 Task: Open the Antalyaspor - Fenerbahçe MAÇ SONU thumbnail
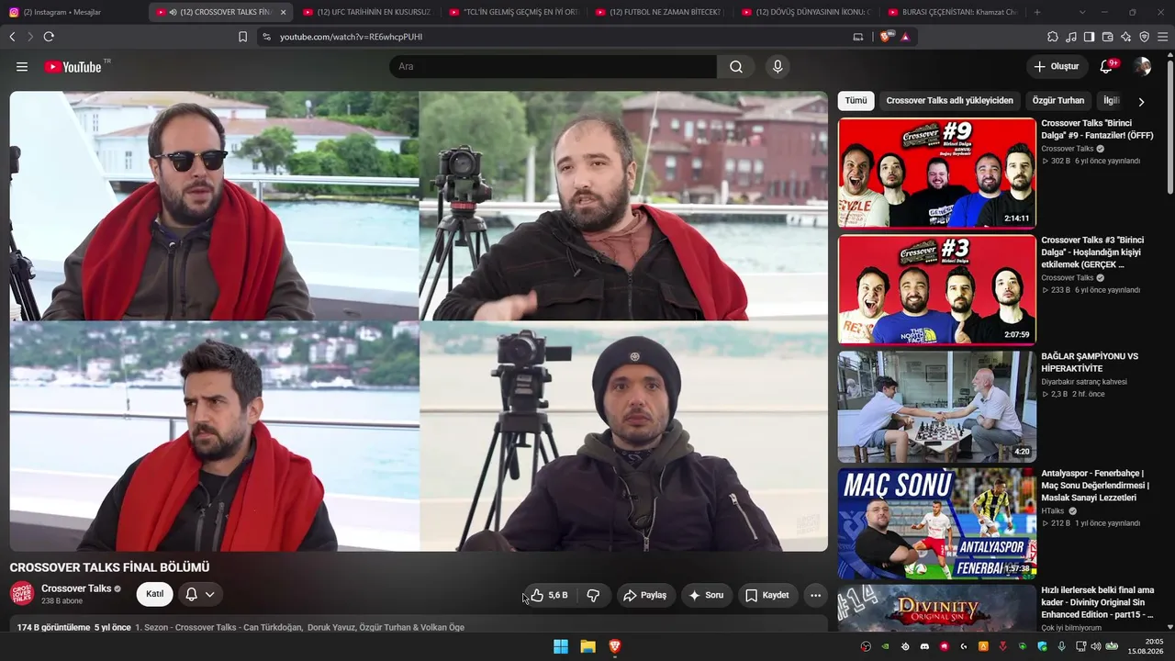tap(937, 523)
